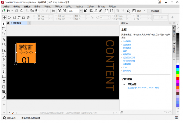Open the 选择对象 help link
The height and width of the screenshot is (123, 183).
tap(127, 41)
